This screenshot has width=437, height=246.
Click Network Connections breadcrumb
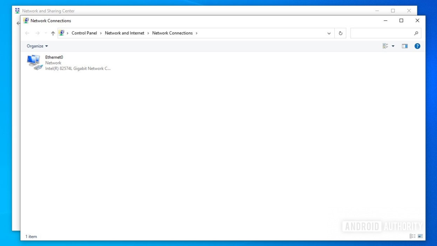pos(173,33)
